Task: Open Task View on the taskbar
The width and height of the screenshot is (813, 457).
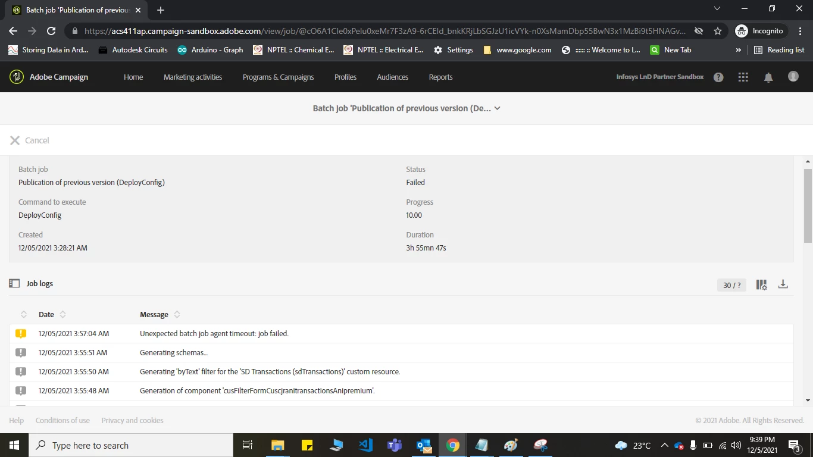Action: click(248, 445)
